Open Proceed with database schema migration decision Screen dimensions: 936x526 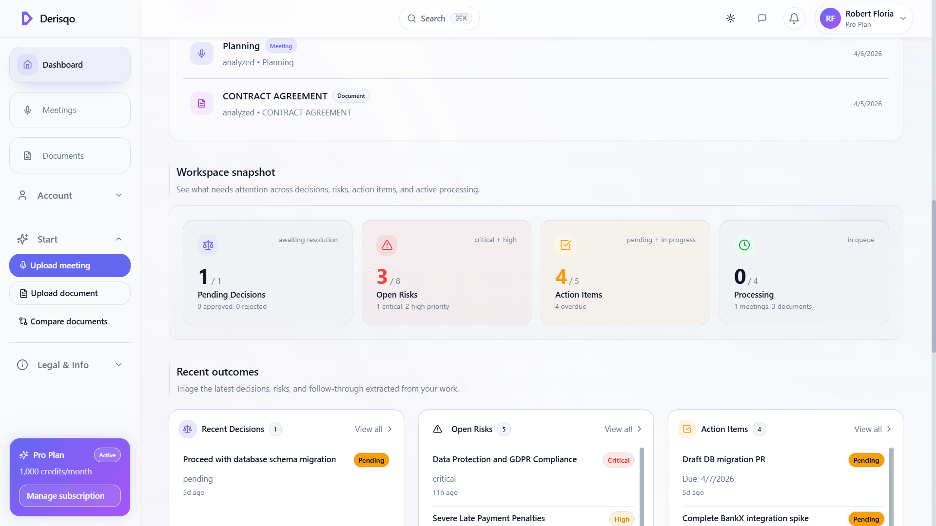(x=259, y=459)
